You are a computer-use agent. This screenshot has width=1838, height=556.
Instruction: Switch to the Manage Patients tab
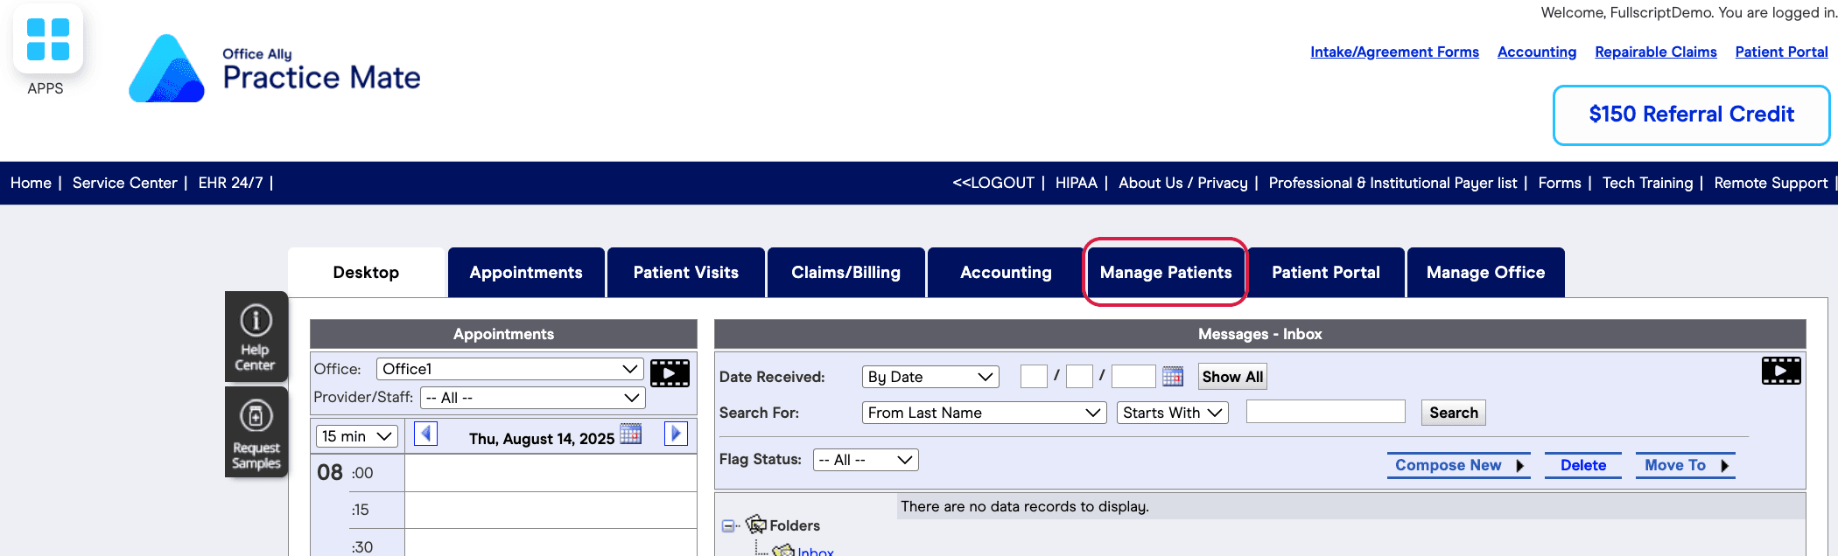tap(1166, 273)
